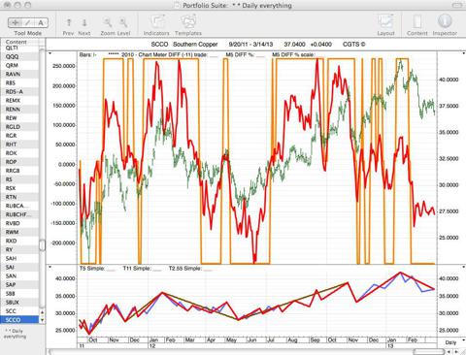Select REMX in the content list
Screen dimensions: 466x355
[x=19, y=101]
